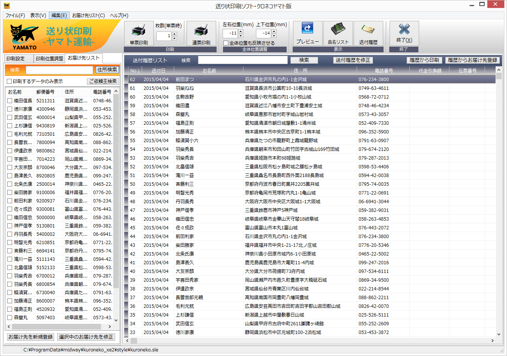Enable the 全体位置も反映させる checkbox
The image size is (507, 356).
tap(226, 43)
